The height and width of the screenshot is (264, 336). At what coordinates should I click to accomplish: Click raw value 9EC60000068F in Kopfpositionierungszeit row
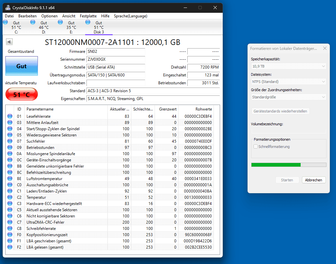198,234
